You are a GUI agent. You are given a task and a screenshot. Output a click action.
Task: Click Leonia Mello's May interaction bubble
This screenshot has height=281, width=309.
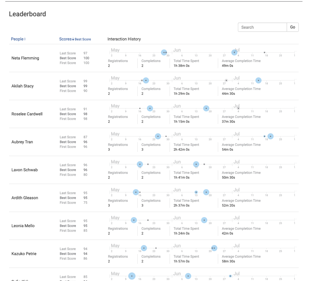coord(134,220)
